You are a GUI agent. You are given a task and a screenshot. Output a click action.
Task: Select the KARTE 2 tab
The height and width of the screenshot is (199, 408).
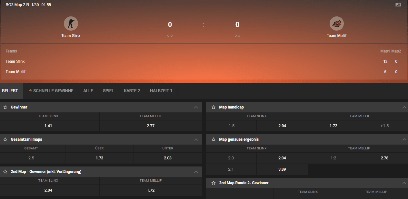tap(132, 91)
